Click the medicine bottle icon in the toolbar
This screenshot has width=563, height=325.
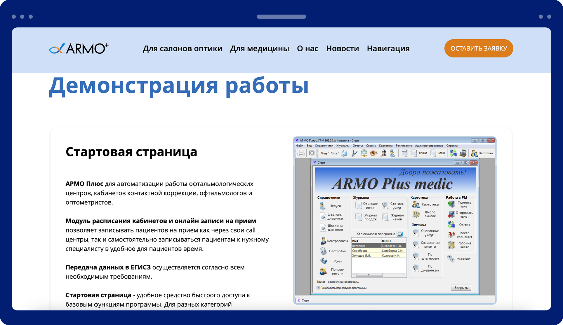[x=384, y=153]
